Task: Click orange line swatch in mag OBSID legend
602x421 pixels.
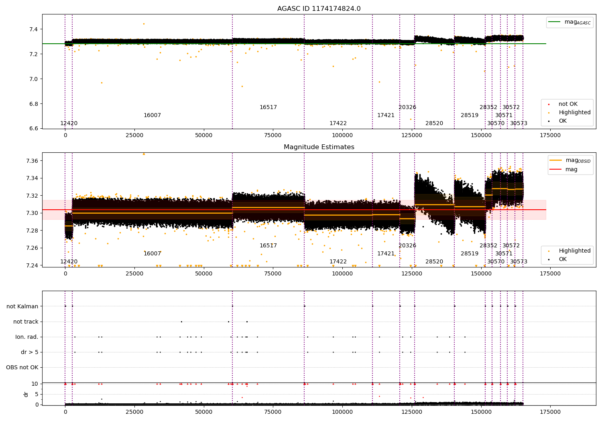Action: (x=555, y=160)
